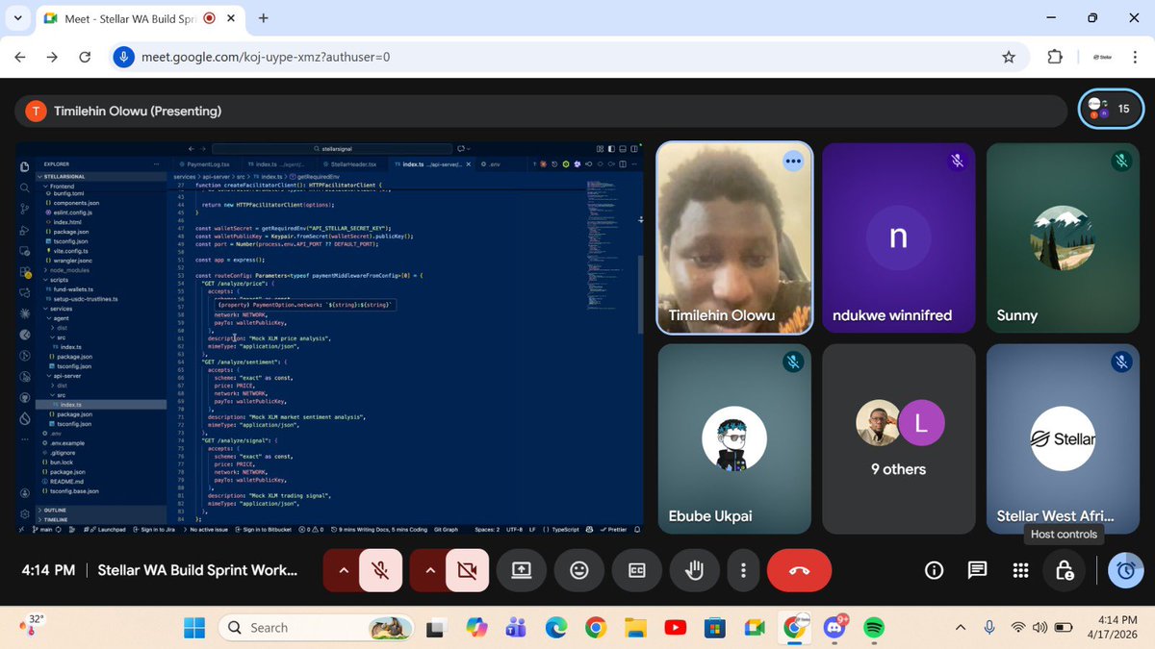Open YouTube from the taskbar
The height and width of the screenshot is (649, 1155).
pos(675,628)
